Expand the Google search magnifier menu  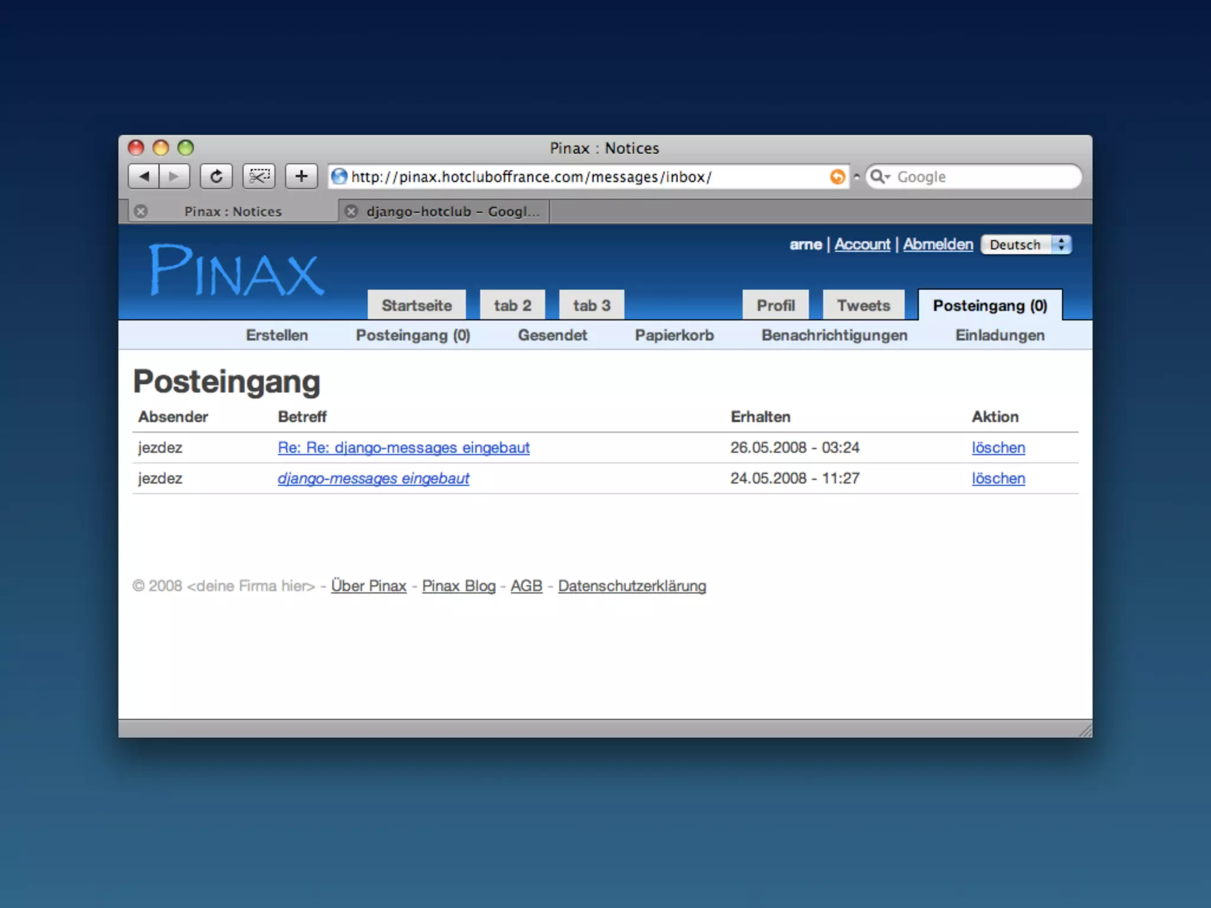pyautogui.click(x=880, y=177)
